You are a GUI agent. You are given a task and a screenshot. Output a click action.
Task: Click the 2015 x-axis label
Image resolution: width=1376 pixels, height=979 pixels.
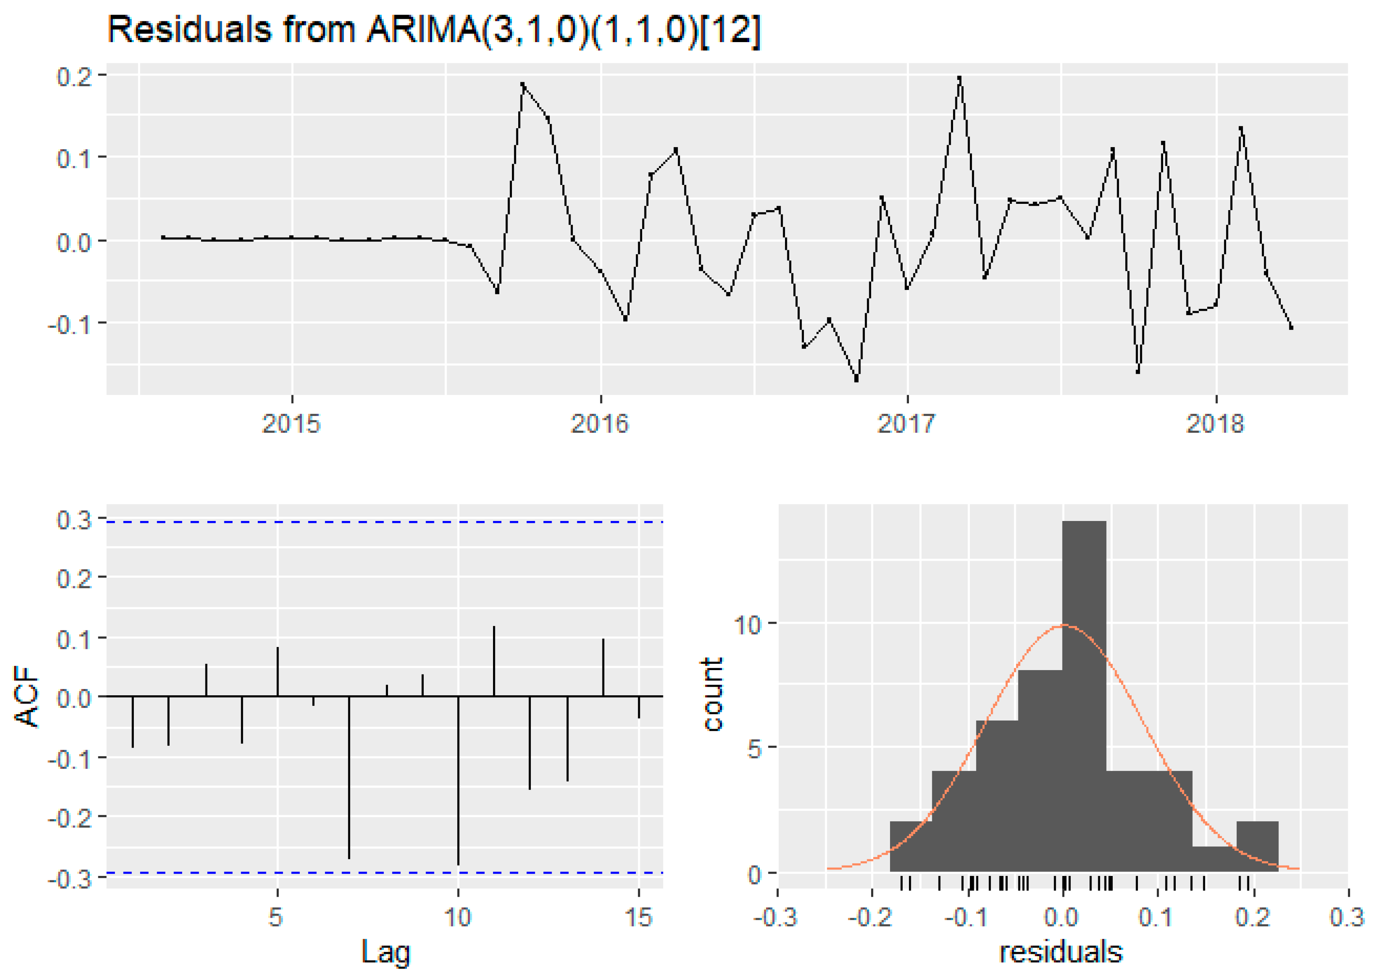291,424
